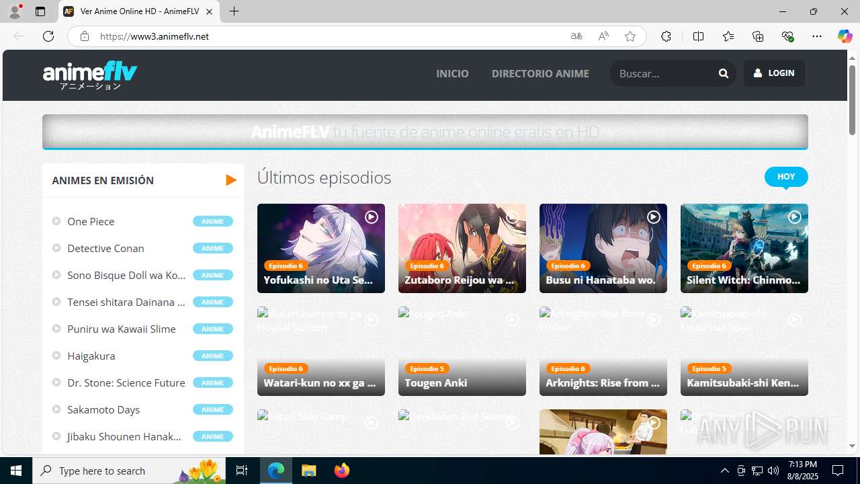Click the read aloud icon in address bar
The width and height of the screenshot is (860, 484).
tap(603, 36)
